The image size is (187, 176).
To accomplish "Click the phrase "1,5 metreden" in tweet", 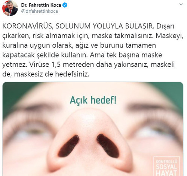I will coord(73,65).
